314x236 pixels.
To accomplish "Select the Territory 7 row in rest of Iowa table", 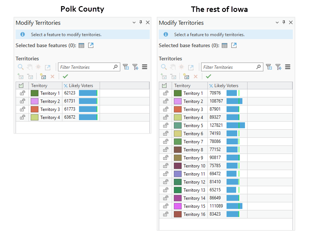I will (x=226, y=142).
